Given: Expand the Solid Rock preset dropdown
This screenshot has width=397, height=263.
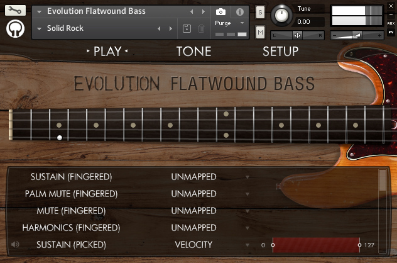Looking at the screenshot, I should [x=40, y=28].
